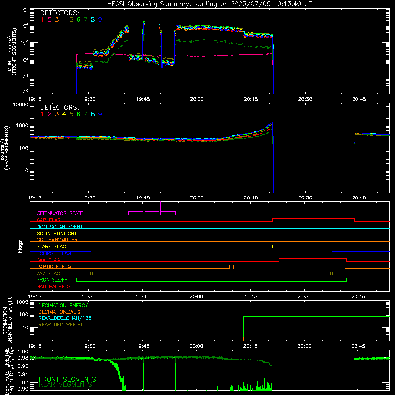Click the 'DECIMATION_WEIGHT' legend entry
Image resolution: width=395 pixels, height=395 pixels.
[63, 312]
